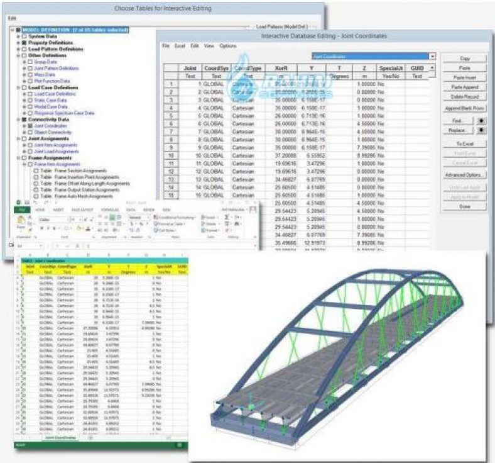
Task: Check the Object Connectivity checkbox
Action: [x=30, y=132]
